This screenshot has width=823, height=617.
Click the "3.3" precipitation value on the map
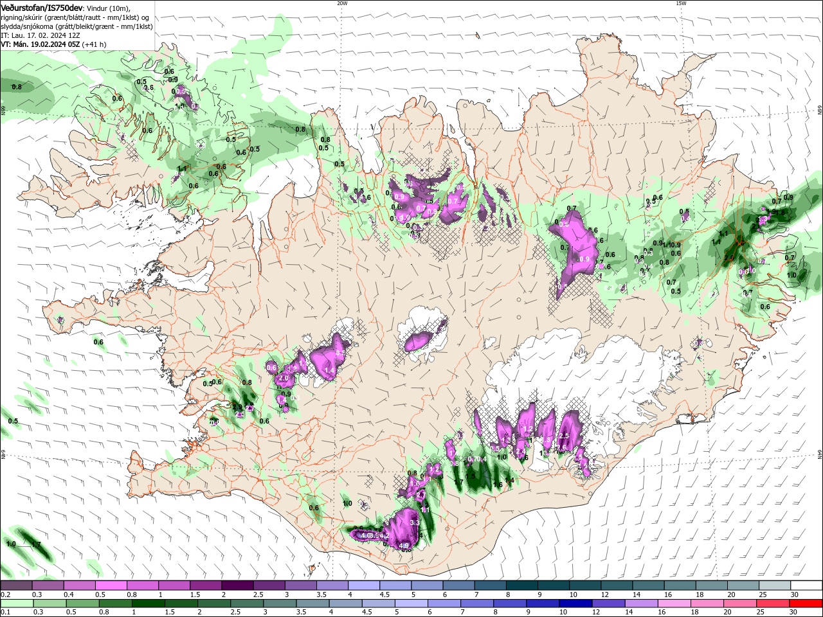415,523
